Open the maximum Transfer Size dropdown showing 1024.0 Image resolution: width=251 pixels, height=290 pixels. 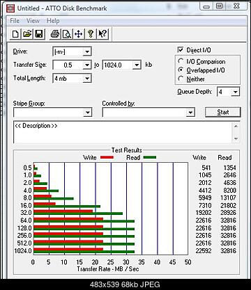pos(137,65)
